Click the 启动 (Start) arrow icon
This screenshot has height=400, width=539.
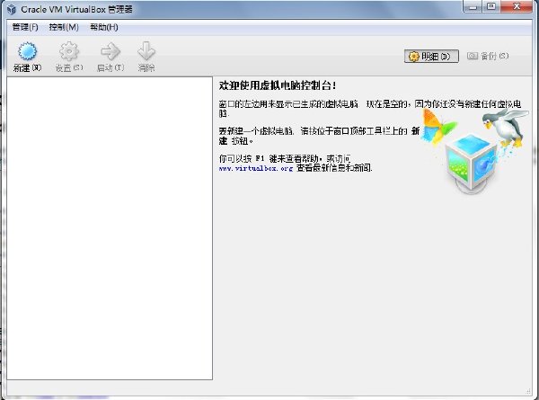point(110,51)
